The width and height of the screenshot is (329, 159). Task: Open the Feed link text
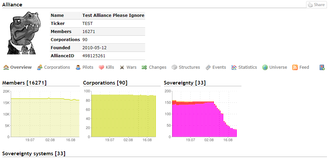(304, 67)
